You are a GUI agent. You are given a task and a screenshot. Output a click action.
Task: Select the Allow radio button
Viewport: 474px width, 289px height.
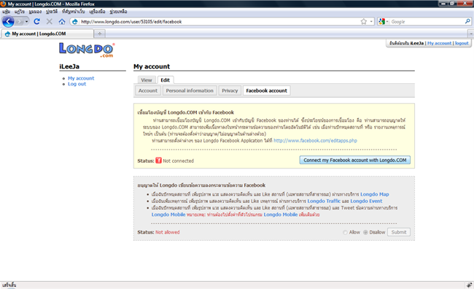coord(345,232)
